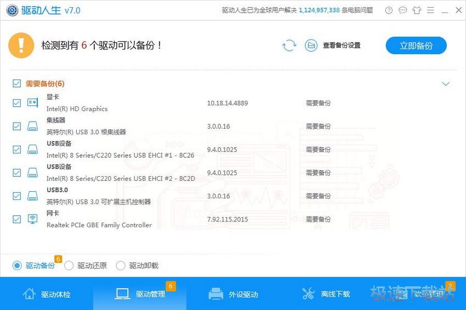
Task: Open the backup folder settings icon
Action: point(311,45)
